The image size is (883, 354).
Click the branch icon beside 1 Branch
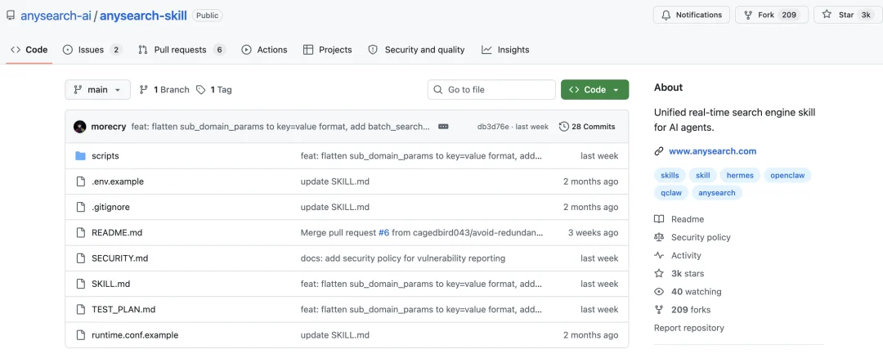coord(144,89)
